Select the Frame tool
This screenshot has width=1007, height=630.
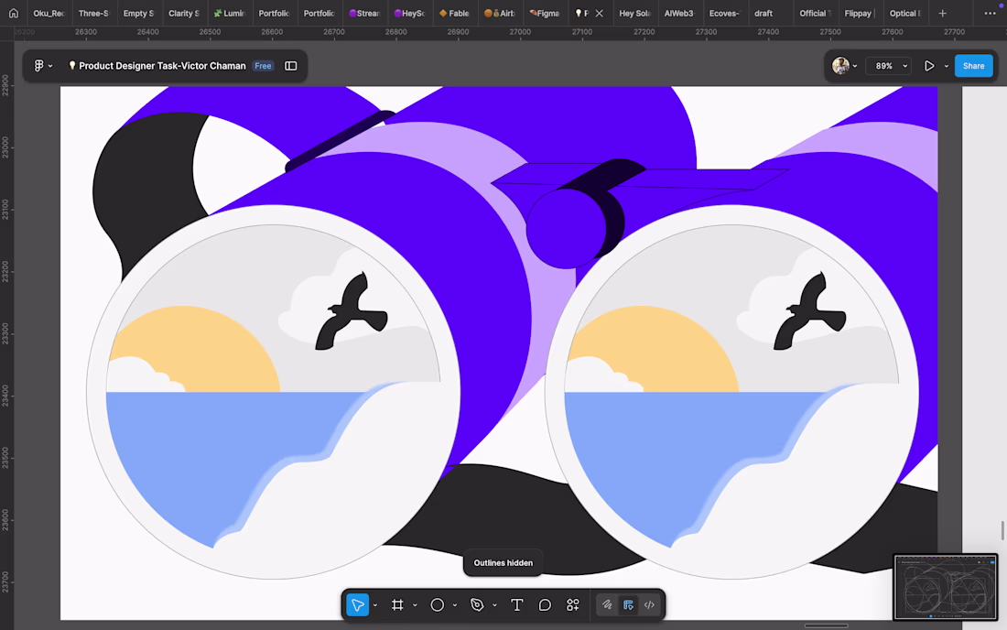397,605
